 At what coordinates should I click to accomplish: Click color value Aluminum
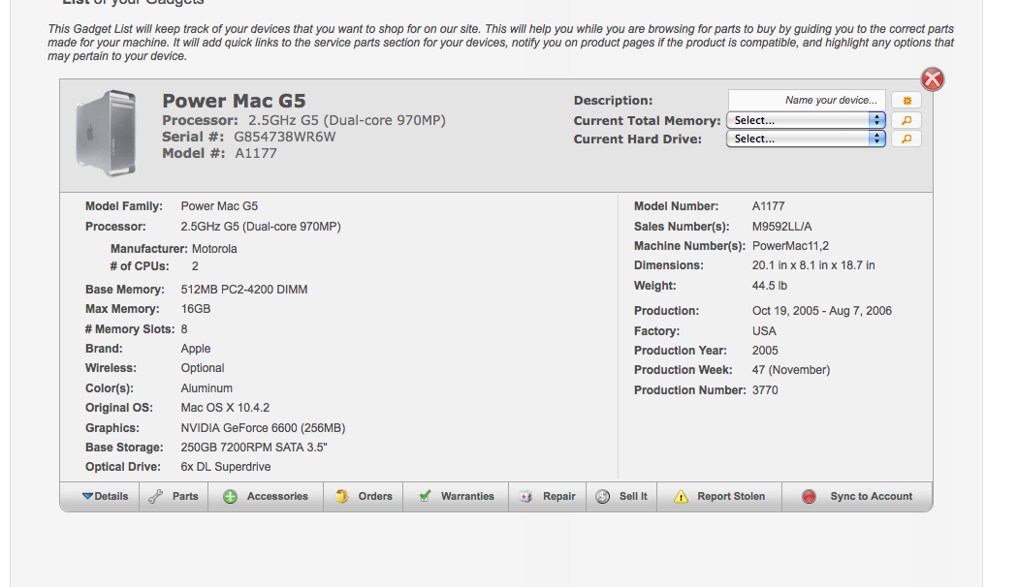(207, 387)
